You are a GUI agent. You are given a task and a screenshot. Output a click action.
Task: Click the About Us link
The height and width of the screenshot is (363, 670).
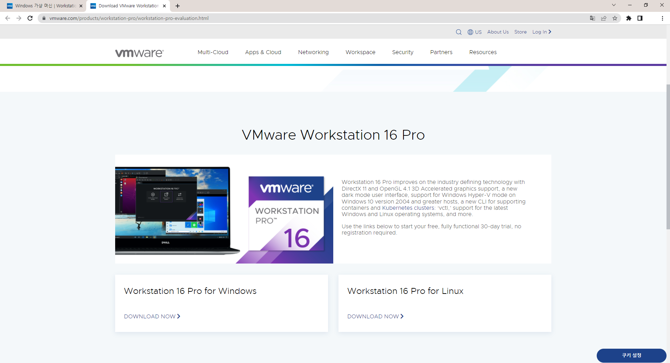498,32
